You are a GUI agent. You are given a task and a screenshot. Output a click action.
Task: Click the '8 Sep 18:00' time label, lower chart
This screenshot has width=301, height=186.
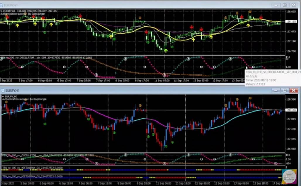tap(143, 183)
